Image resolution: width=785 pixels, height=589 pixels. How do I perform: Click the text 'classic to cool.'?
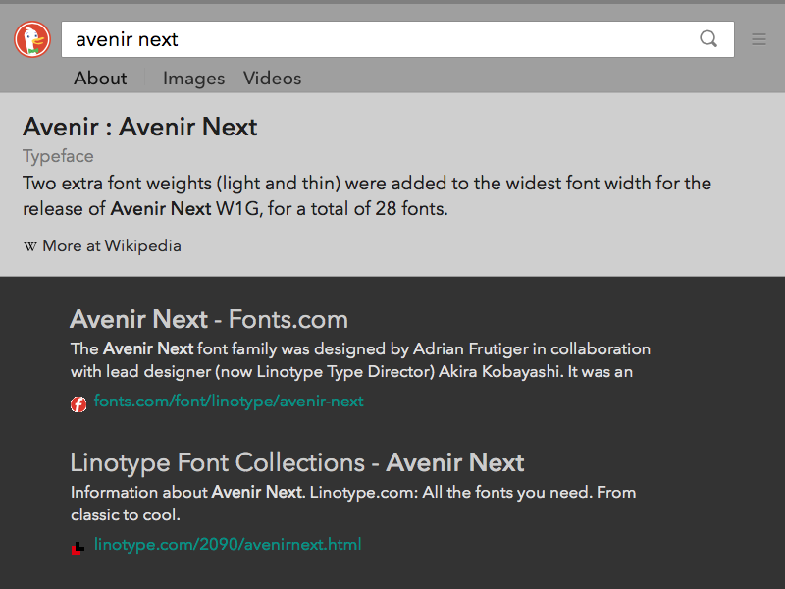click(126, 514)
